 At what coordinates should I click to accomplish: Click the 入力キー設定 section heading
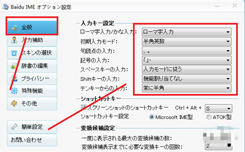(x=98, y=23)
